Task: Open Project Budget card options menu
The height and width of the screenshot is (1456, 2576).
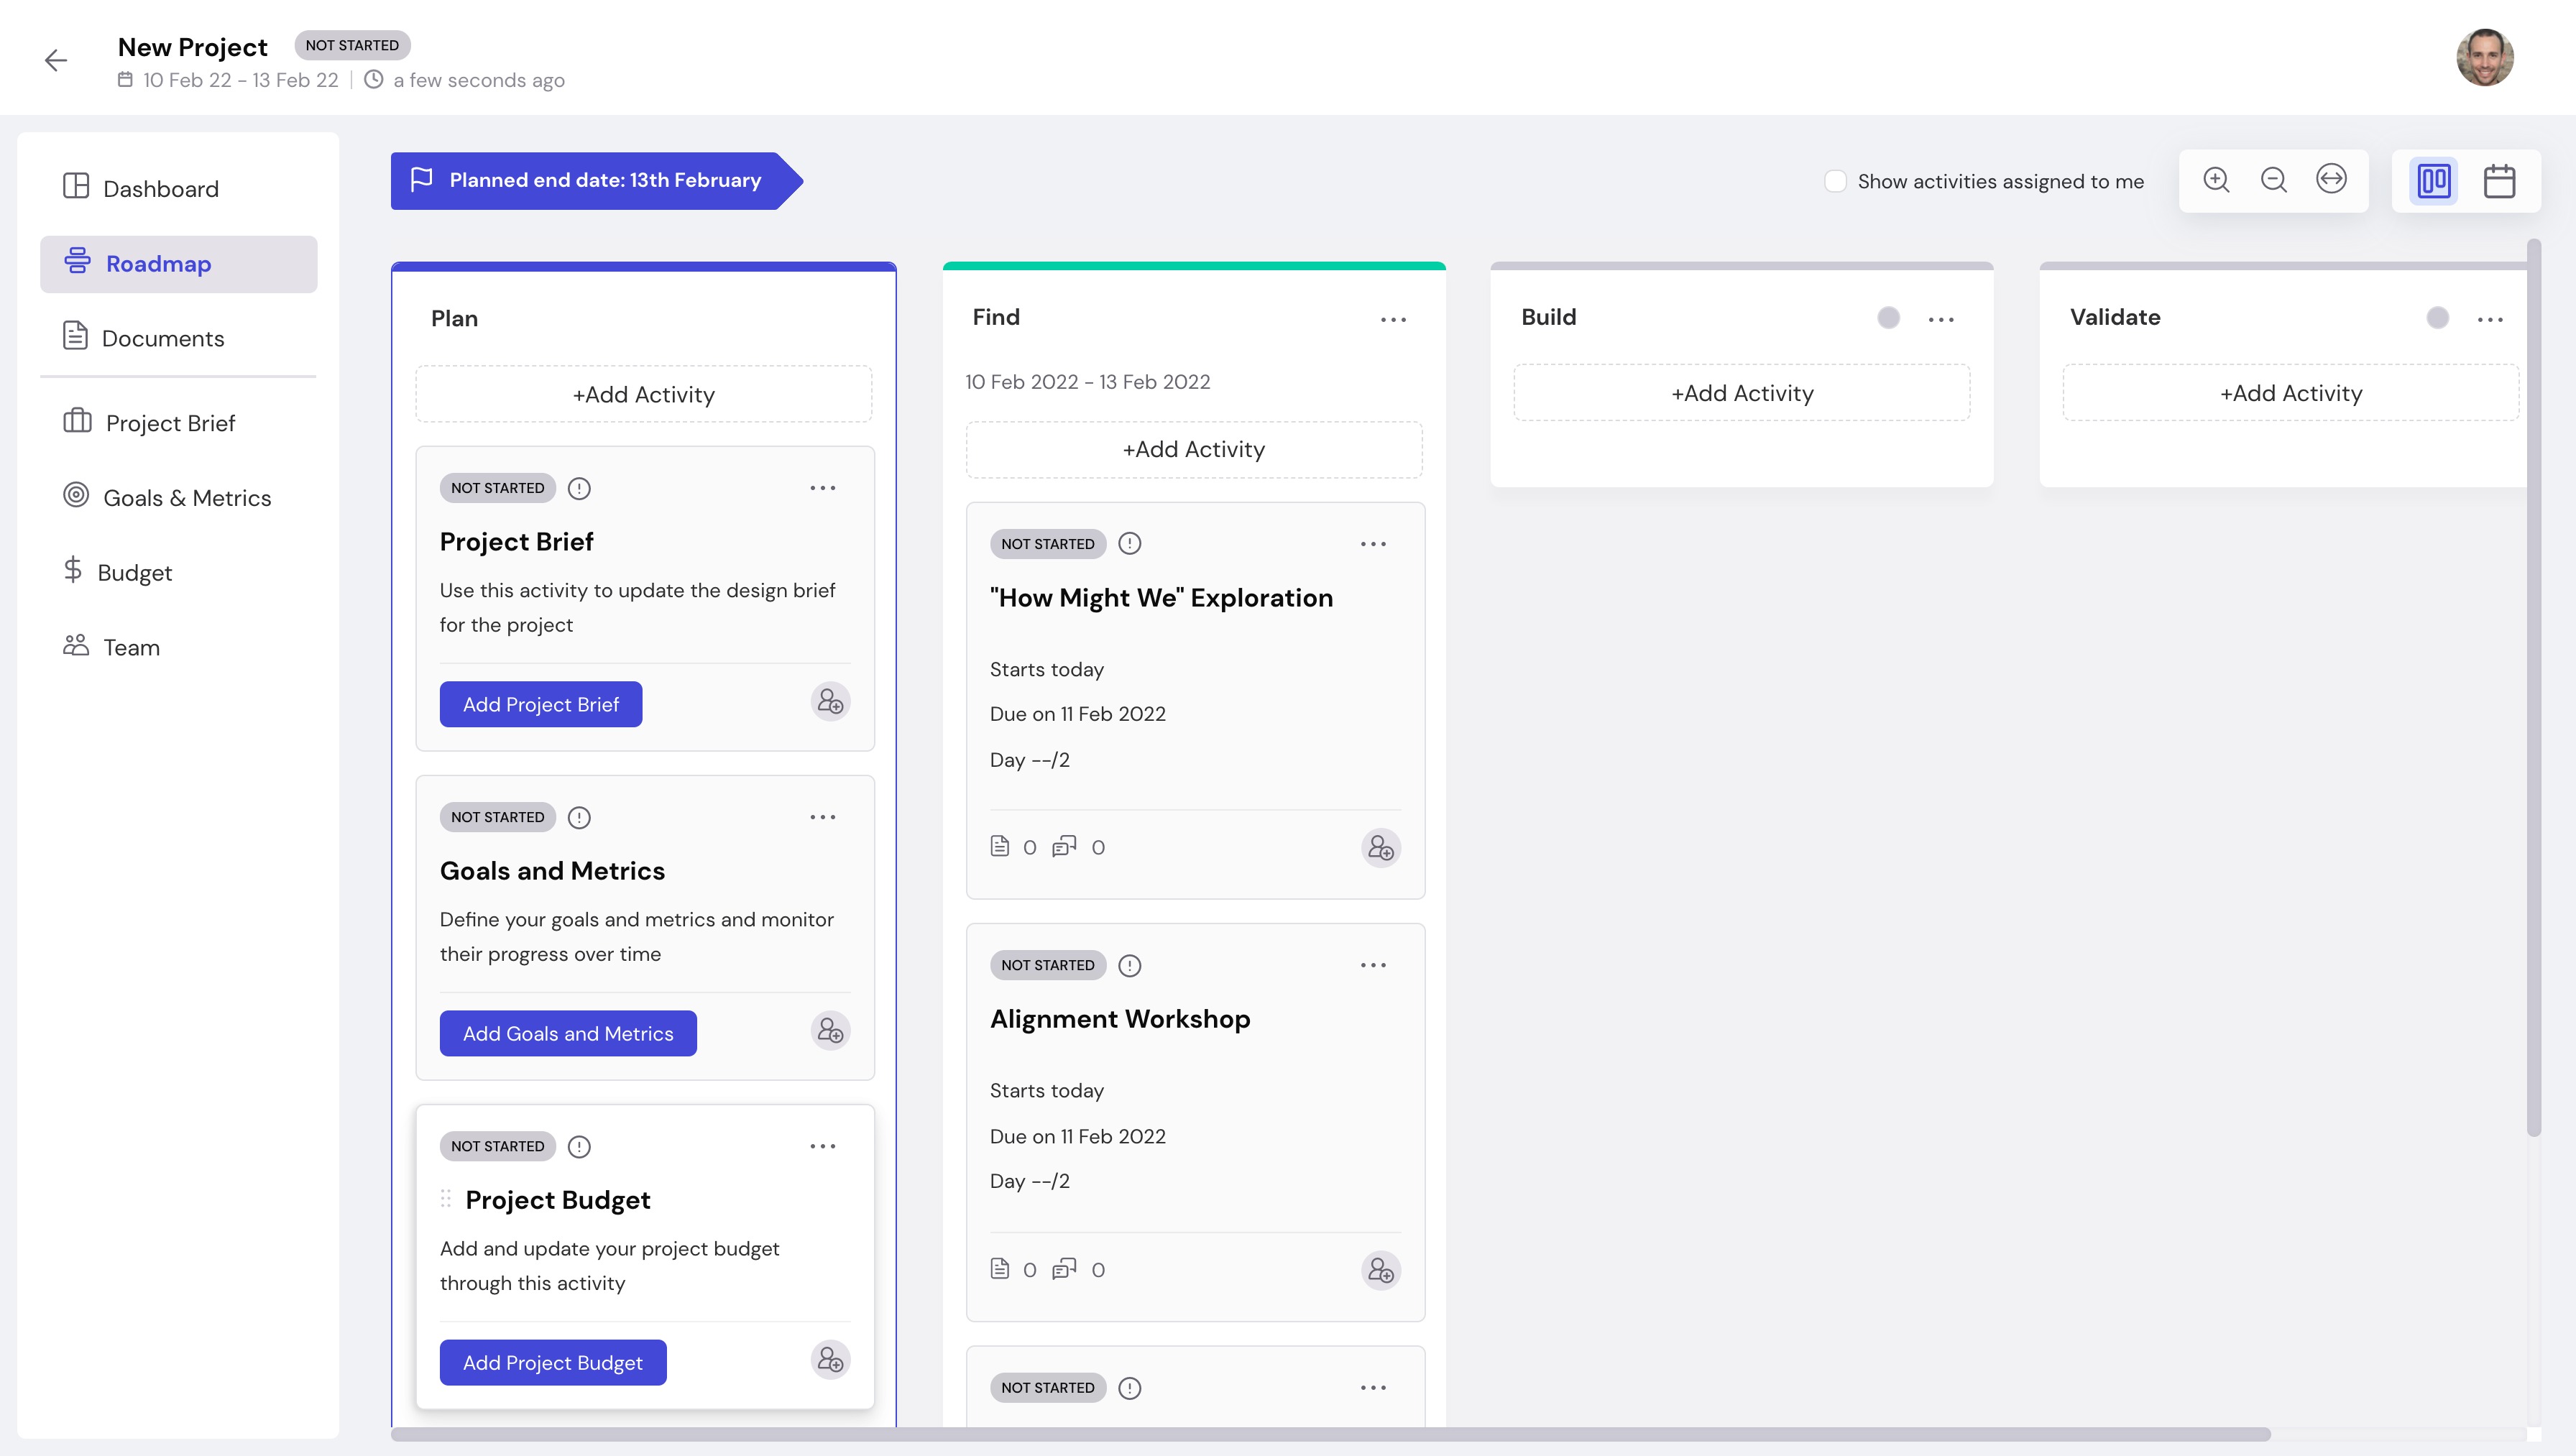Action: 823,1146
